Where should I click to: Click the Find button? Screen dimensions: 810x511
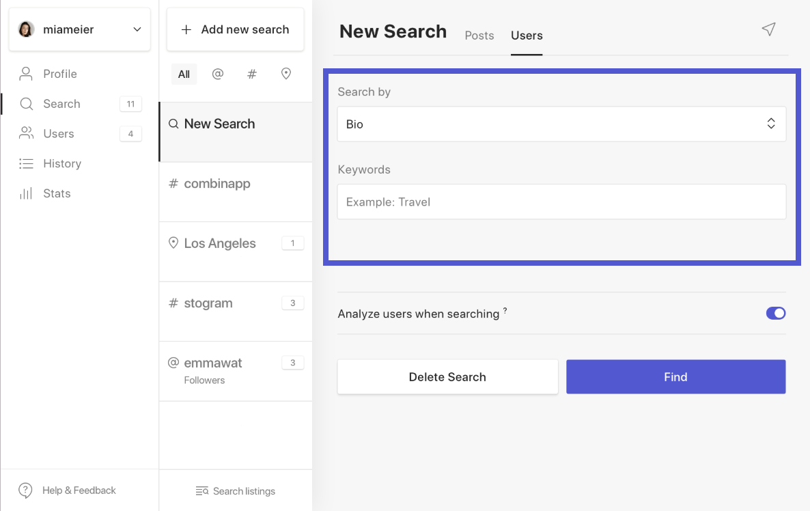[675, 376]
